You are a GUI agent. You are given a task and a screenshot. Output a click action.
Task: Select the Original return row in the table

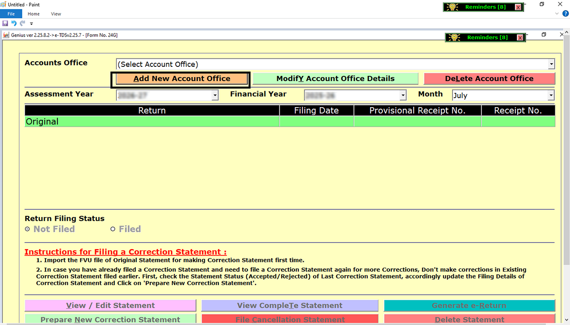click(152, 122)
